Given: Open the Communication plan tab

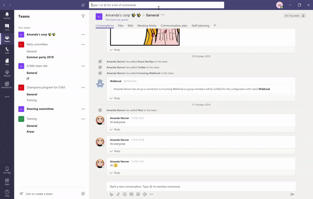Looking at the screenshot, I should click(174, 26).
